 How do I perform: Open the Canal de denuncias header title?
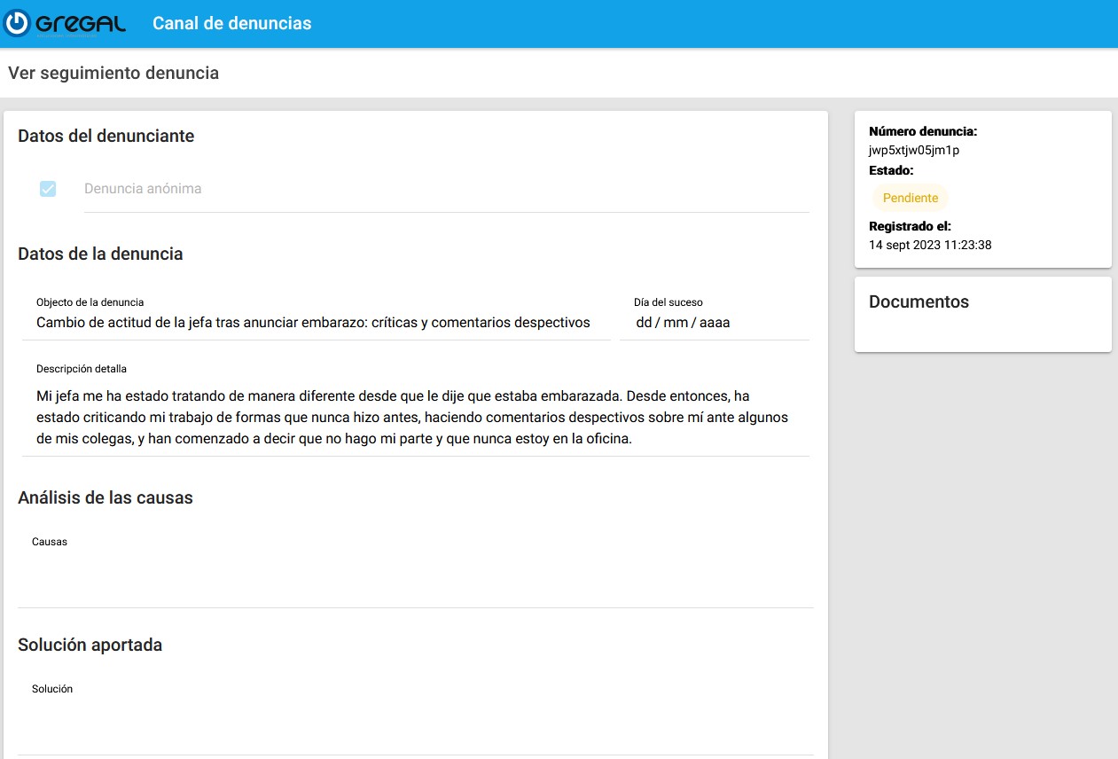click(231, 24)
